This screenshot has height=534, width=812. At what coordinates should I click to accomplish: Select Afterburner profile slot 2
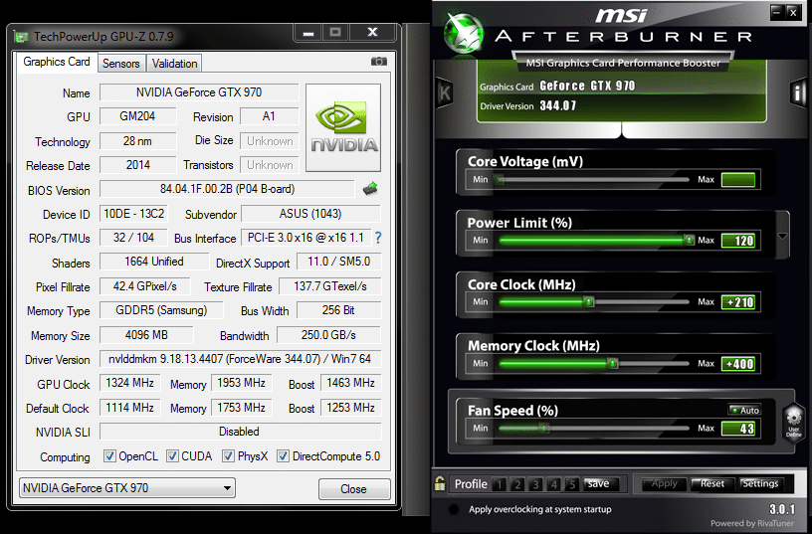[x=517, y=485]
